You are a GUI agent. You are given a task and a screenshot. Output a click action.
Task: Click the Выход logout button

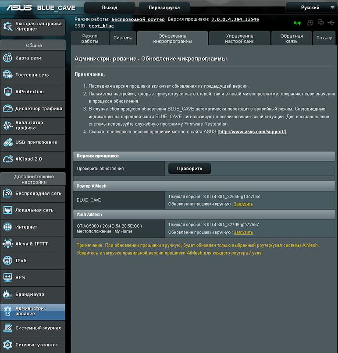click(110, 7)
